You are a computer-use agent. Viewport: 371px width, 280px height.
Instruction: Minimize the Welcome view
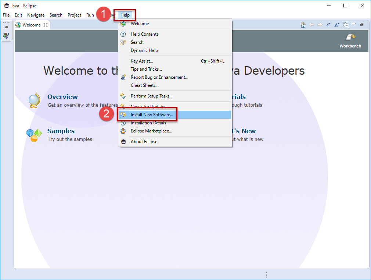(x=354, y=24)
